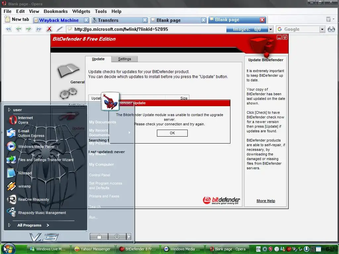Switch to Yahoo! Messenger in taskbar
Image resolution: width=339 pixels, height=254 pixels.
click(x=92, y=249)
